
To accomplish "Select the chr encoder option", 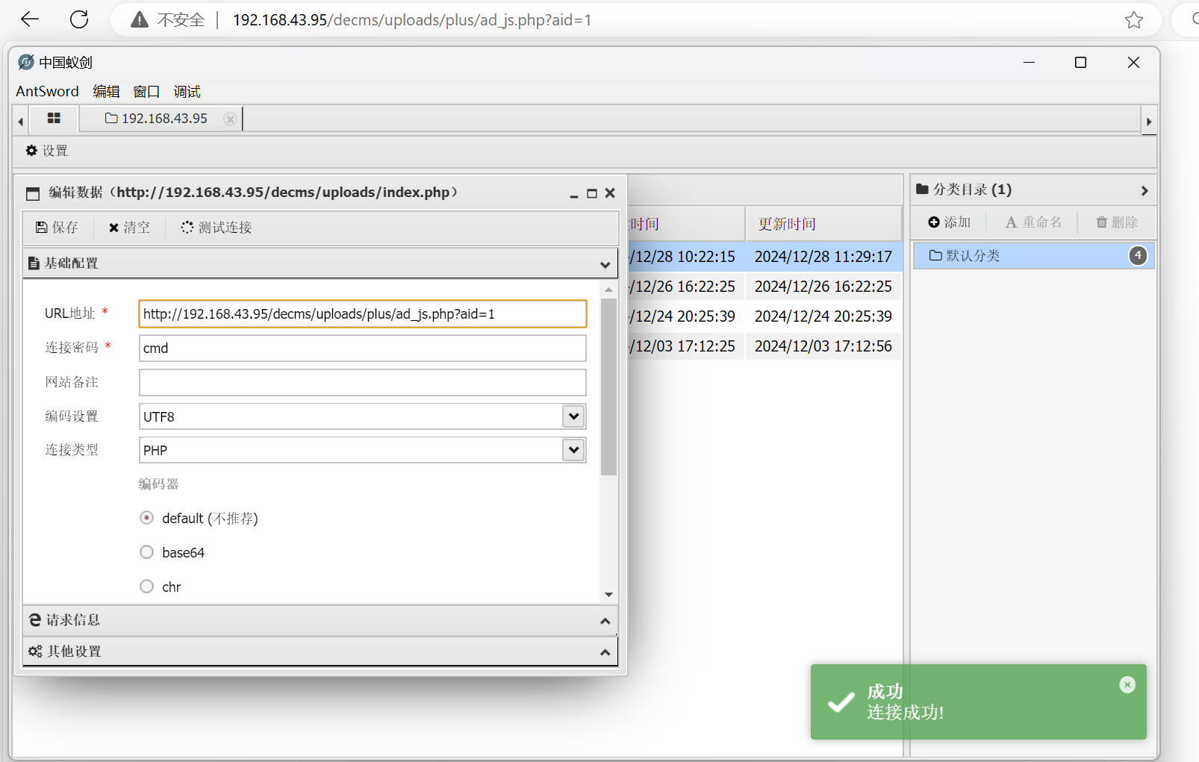I will pyautogui.click(x=147, y=587).
